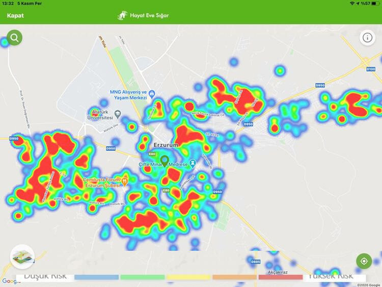
Task: Tap the green location ring marker
Action: (164, 160)
